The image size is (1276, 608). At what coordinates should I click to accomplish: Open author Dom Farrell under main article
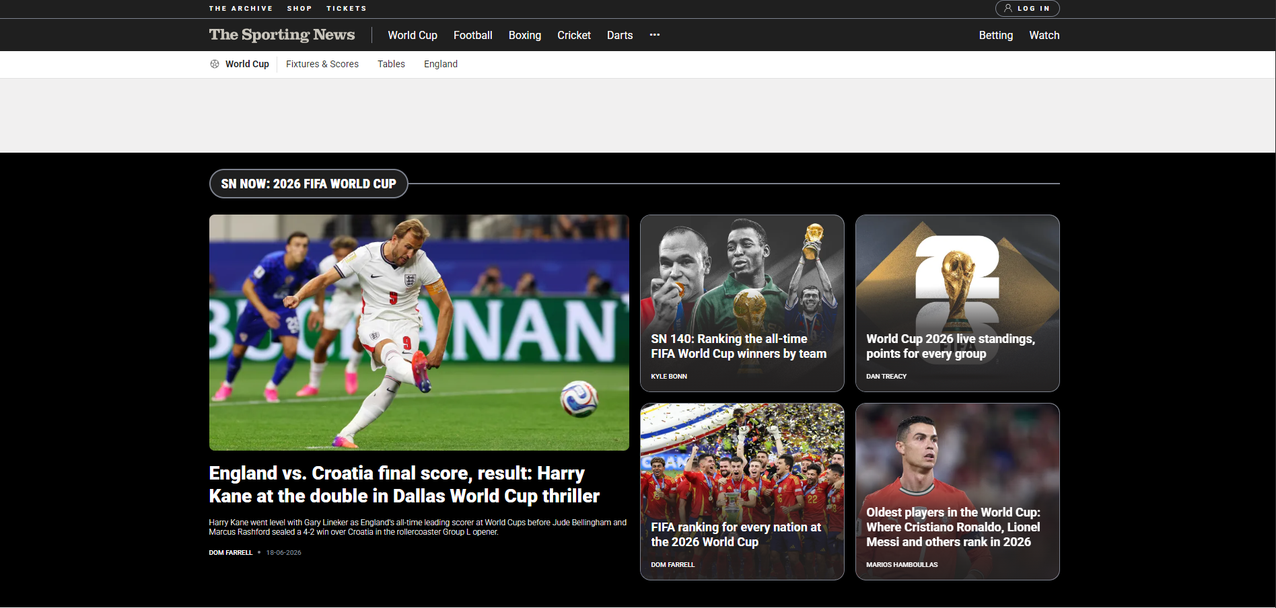point(231,552)
